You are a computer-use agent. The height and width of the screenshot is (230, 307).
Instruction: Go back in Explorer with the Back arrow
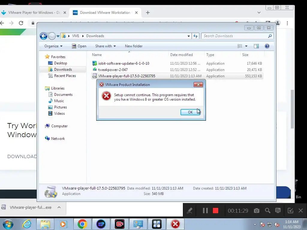click(x=43, y=36)
